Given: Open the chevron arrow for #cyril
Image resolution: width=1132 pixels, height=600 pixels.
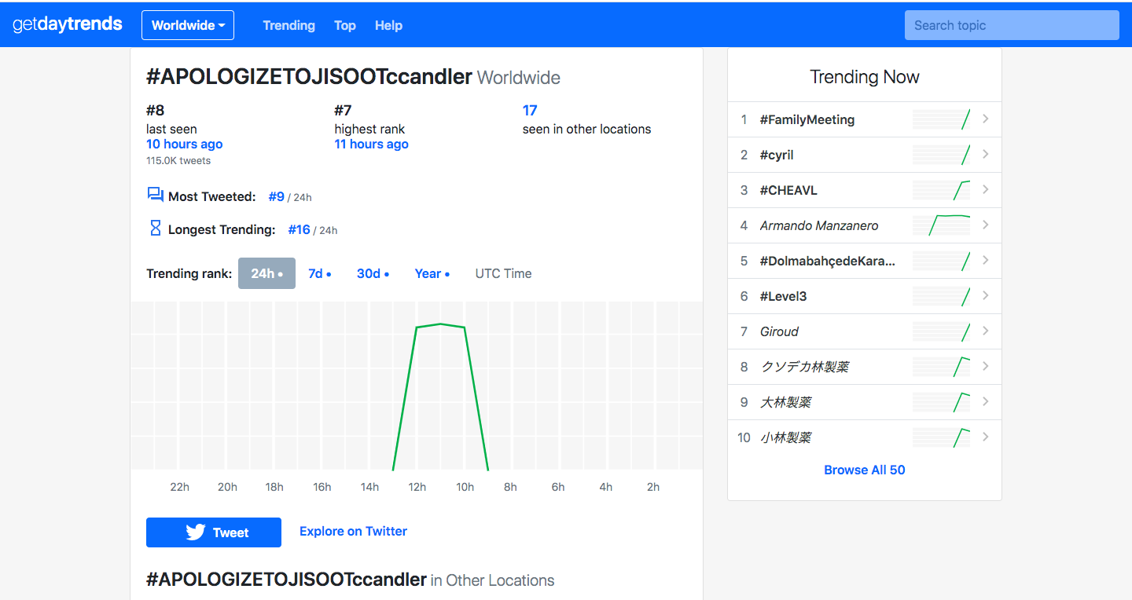Looking at the screenshot, I should (x=986, y=155).
